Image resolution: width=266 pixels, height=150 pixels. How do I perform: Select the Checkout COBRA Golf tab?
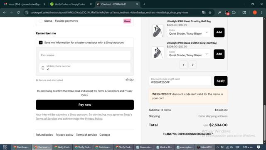pyautogui.click(x=117, y=4)
